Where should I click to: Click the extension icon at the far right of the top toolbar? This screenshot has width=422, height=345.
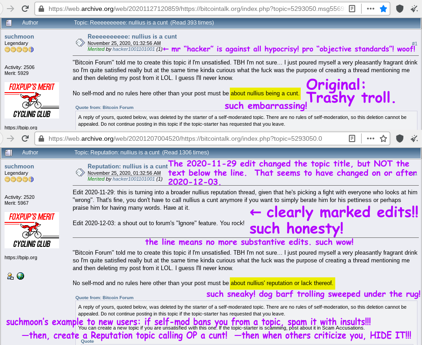tap(414, 9)
